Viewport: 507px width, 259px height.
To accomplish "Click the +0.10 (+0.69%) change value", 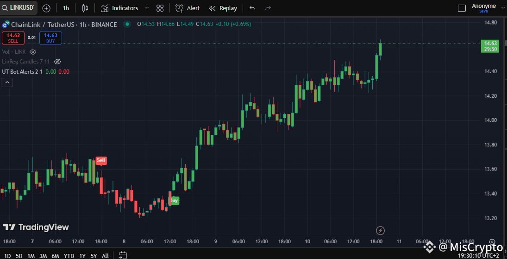I will pyautogui.click(x=233, y=24).
